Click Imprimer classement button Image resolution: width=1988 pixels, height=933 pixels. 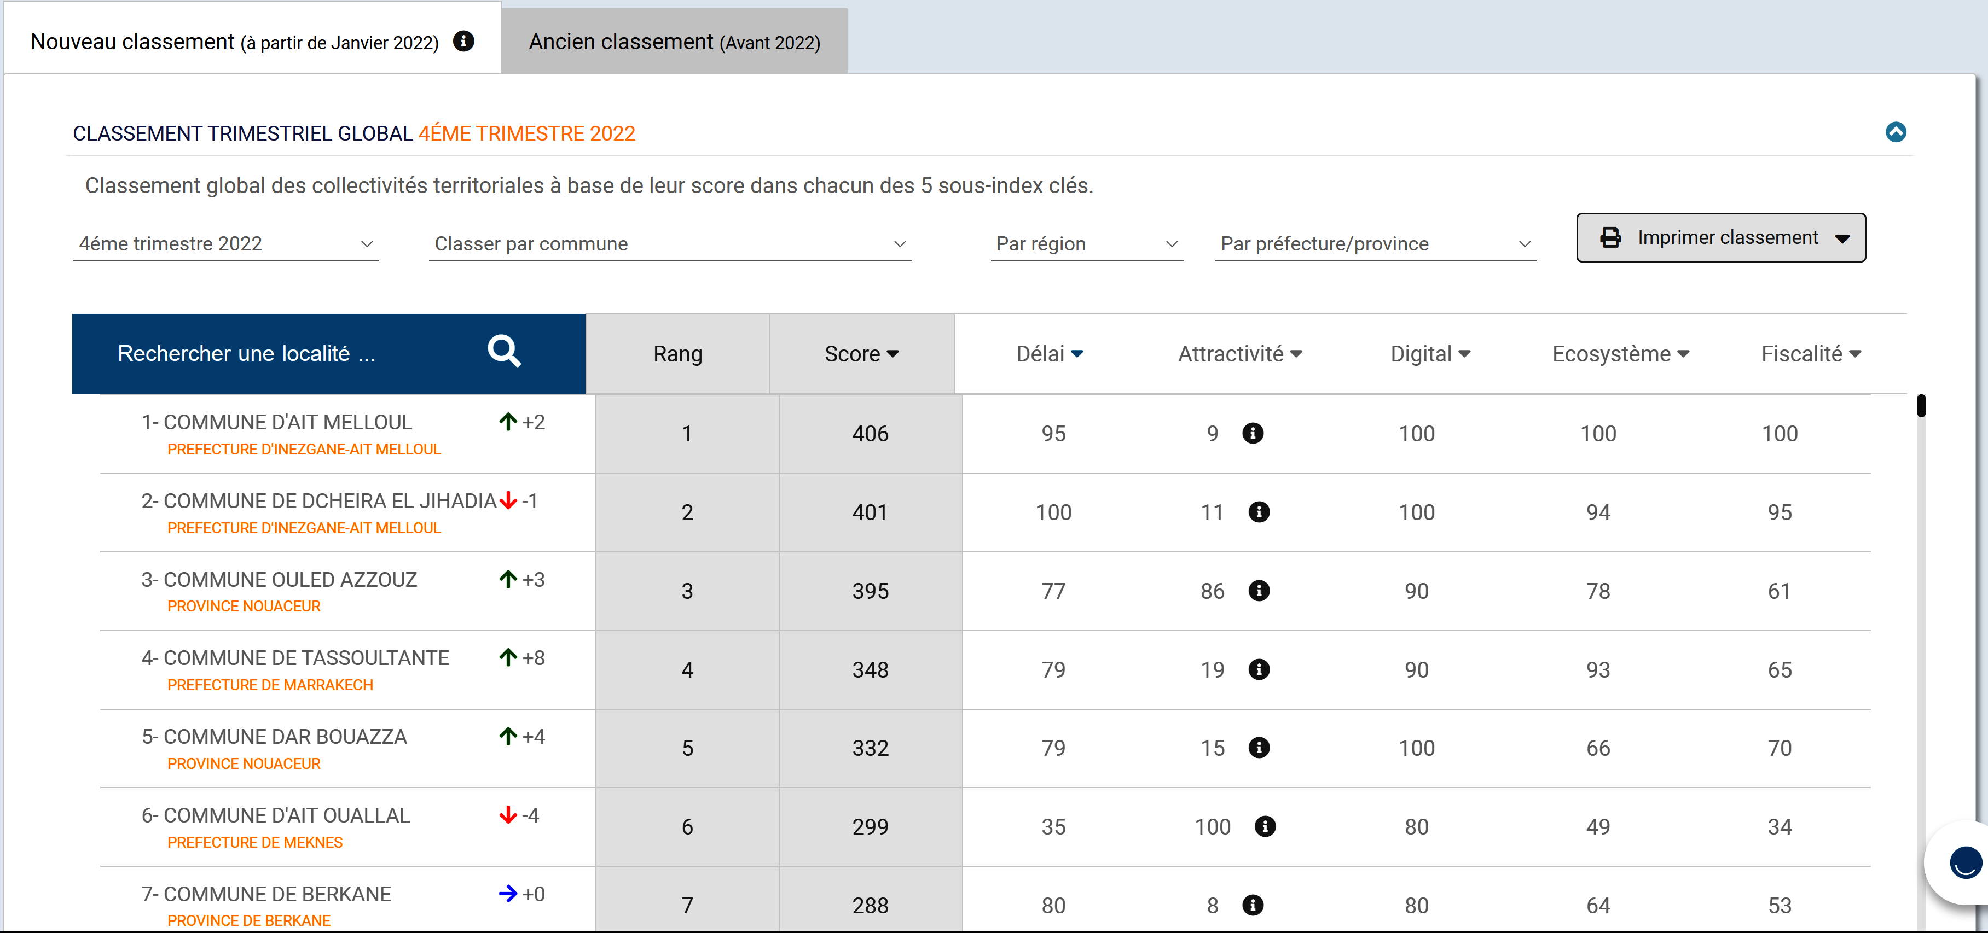click(1720, 237)
